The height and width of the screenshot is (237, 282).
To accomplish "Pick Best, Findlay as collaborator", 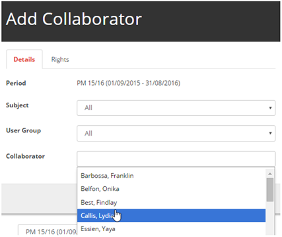I will point(171,202).
